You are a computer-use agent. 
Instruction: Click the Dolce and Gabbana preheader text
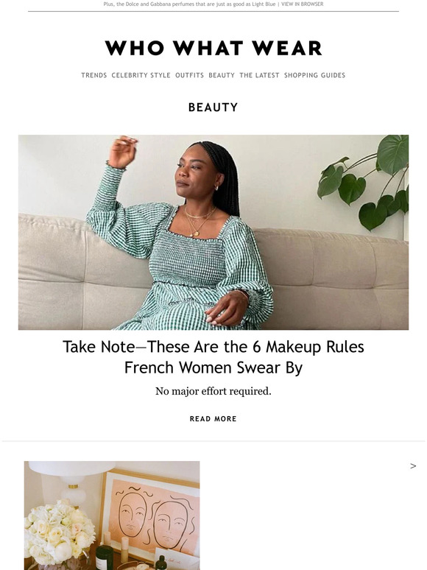pos(189,4)
